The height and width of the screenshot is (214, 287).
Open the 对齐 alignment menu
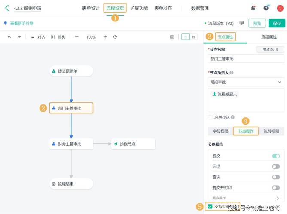click(38, 37)
